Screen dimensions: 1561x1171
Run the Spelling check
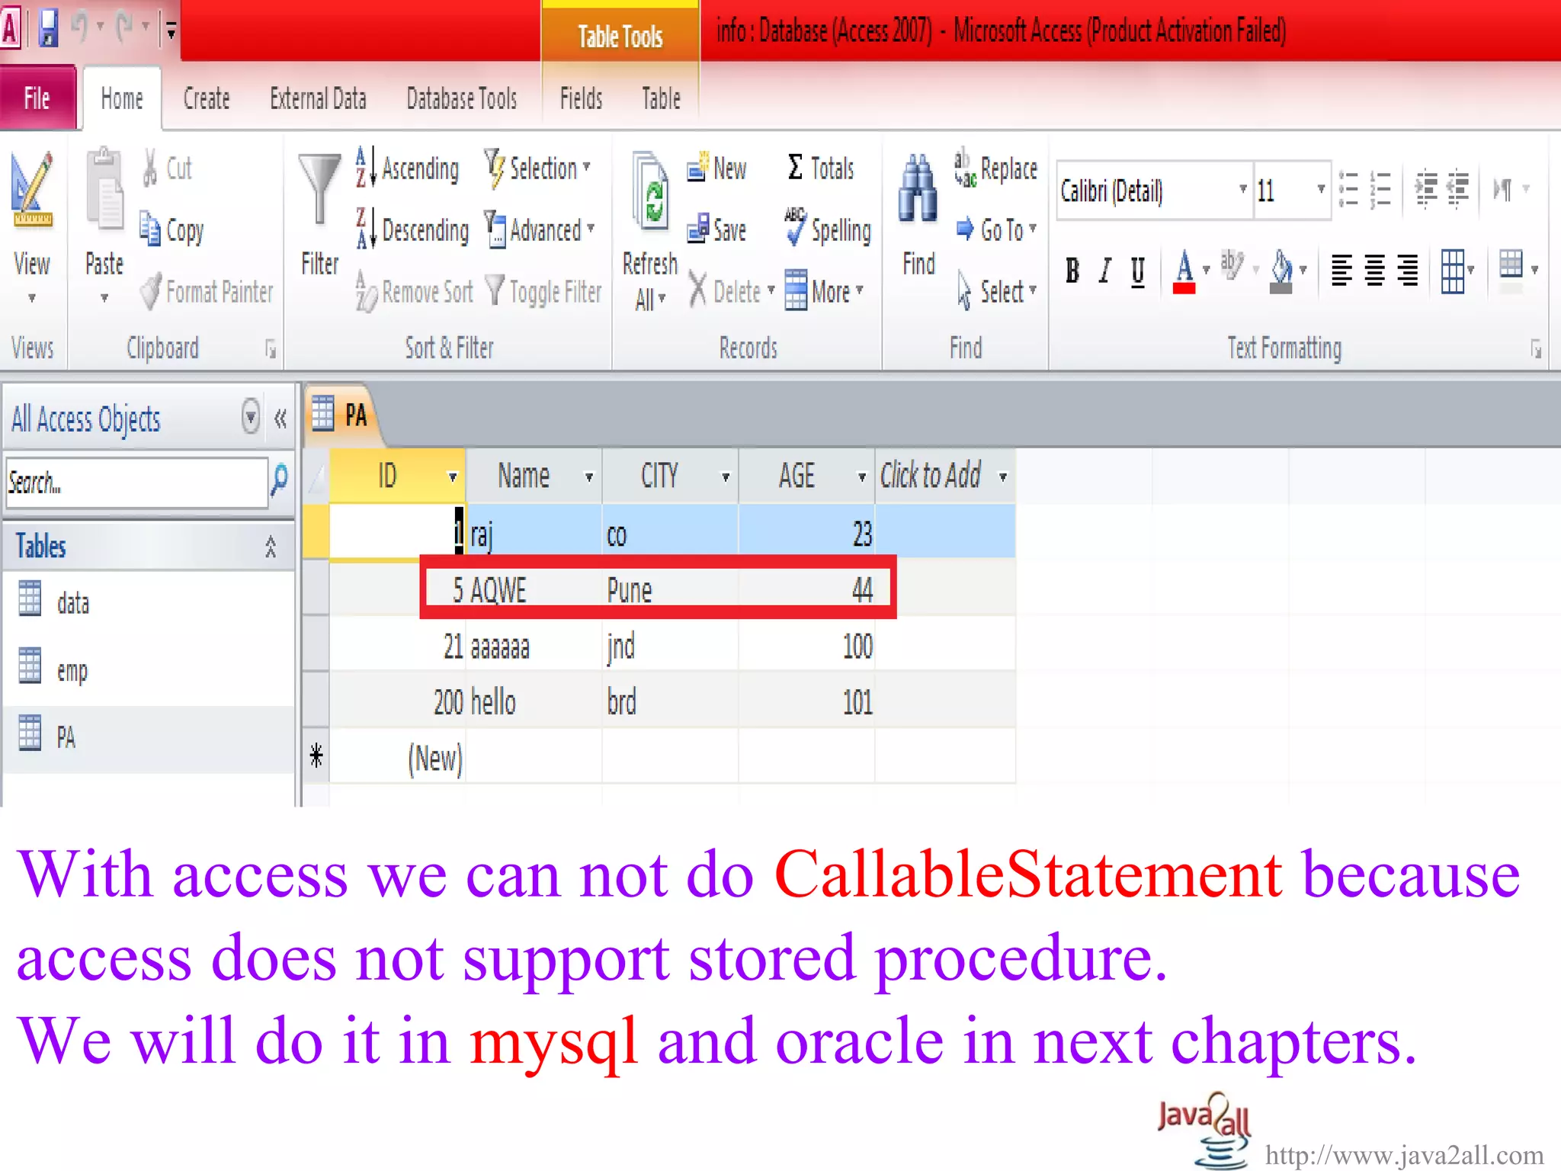[x=828, y=229]
